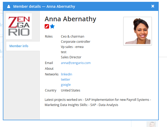This screenshot has width=167, height=127.
Task: Close the Member details dialog
Action: [x=153, y=6]
